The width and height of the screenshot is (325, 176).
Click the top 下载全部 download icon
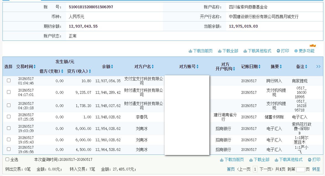(220, 51)
